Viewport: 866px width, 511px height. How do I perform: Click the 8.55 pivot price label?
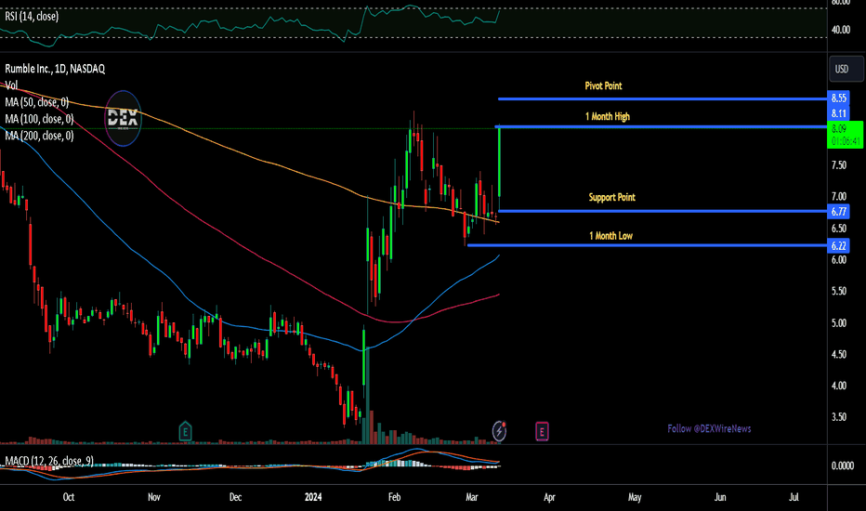tap(838, 98)
